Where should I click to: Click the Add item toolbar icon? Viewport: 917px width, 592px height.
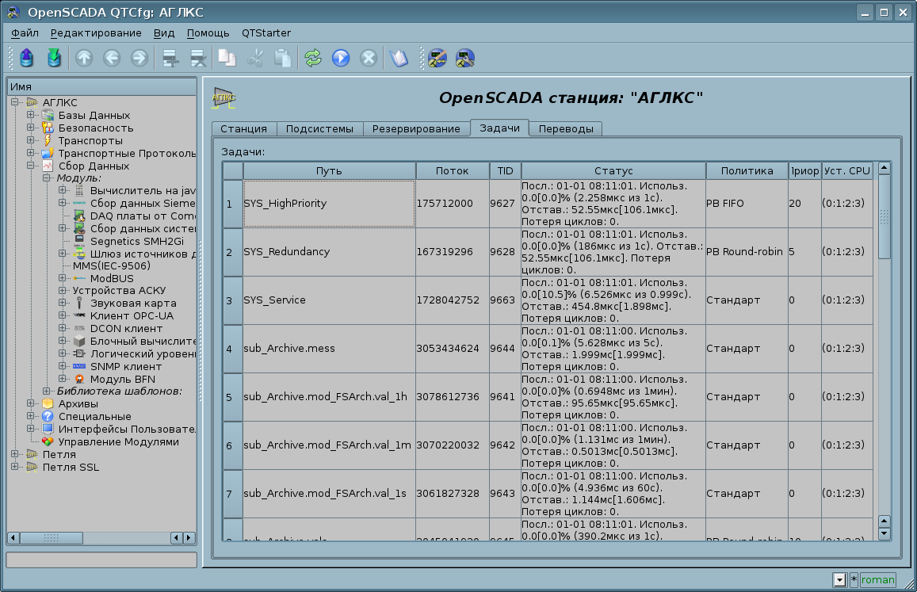[170, 58]
